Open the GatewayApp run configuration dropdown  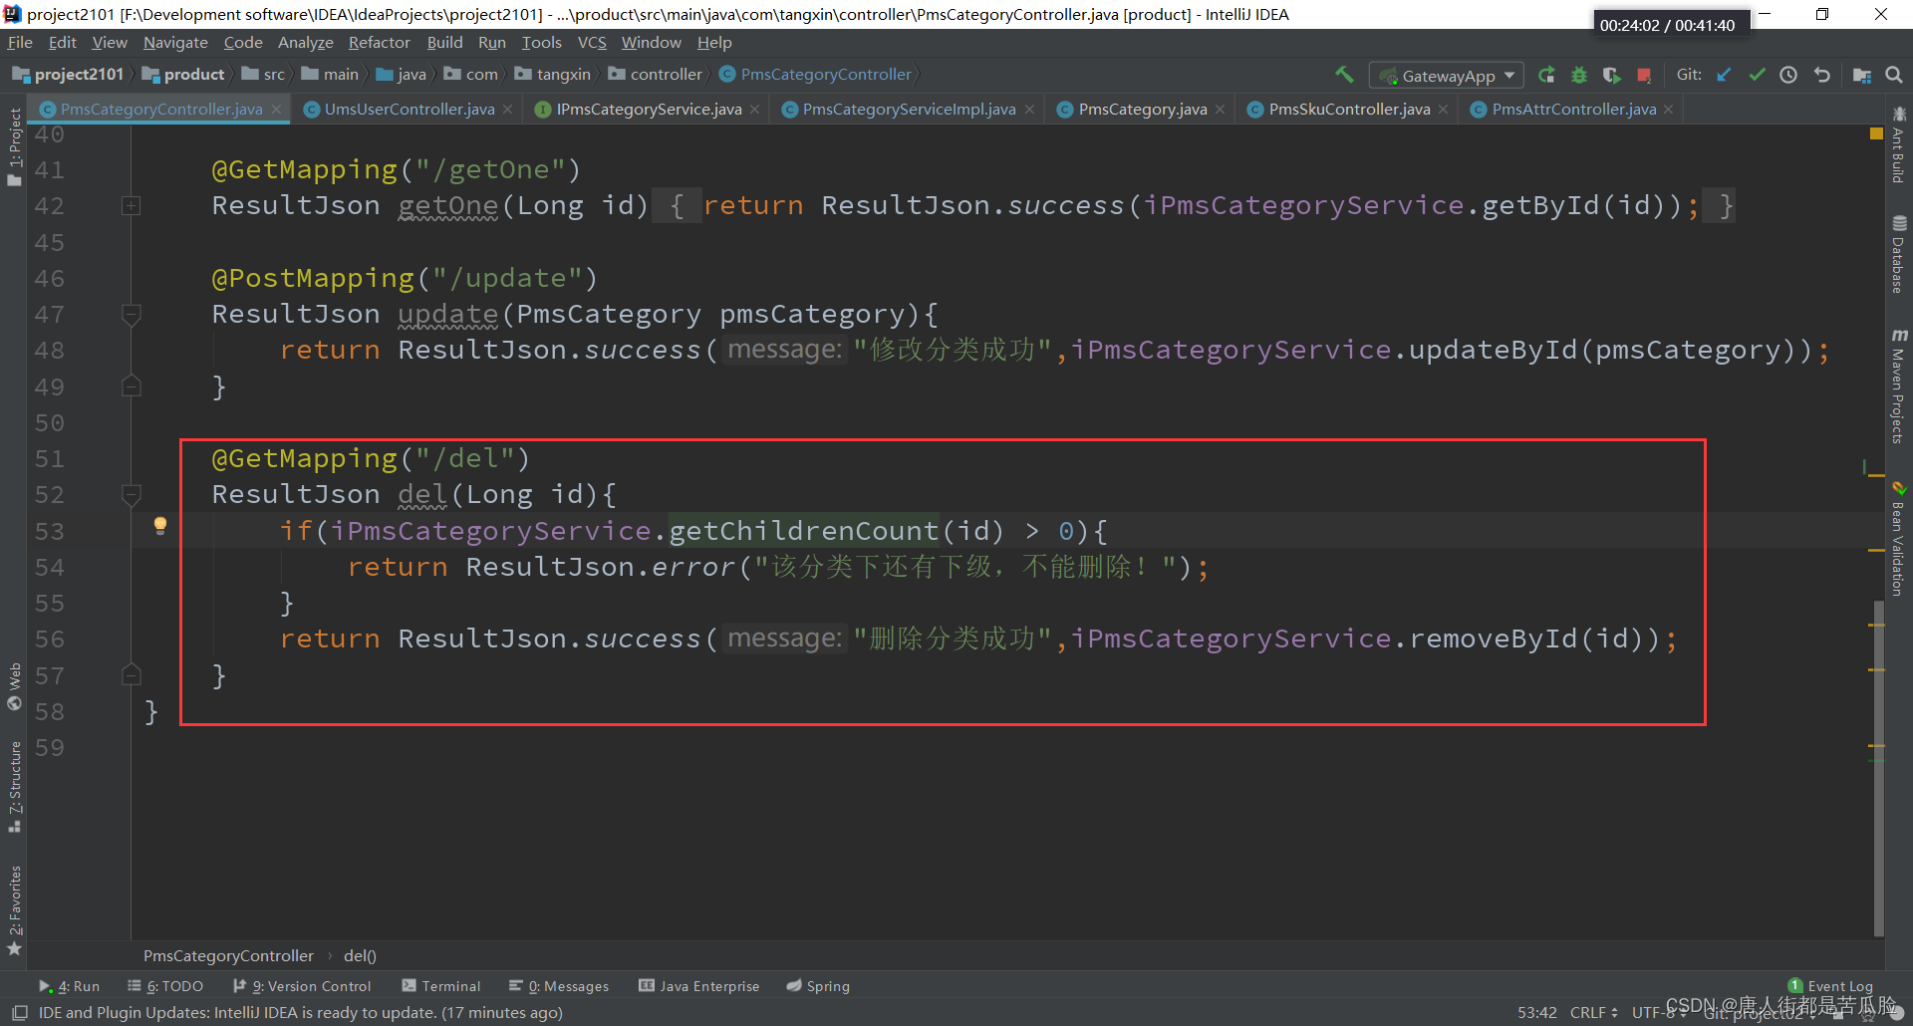tap(1447, 76)
